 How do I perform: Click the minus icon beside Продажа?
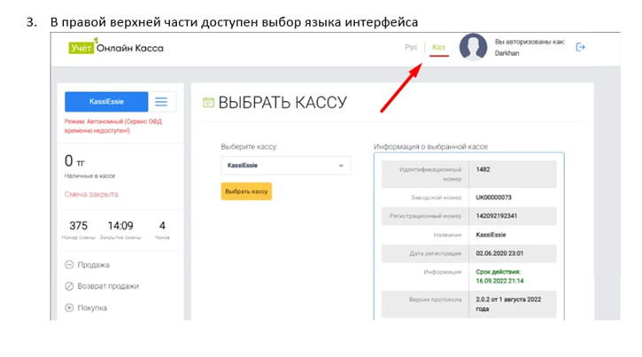tap(69, 265)
